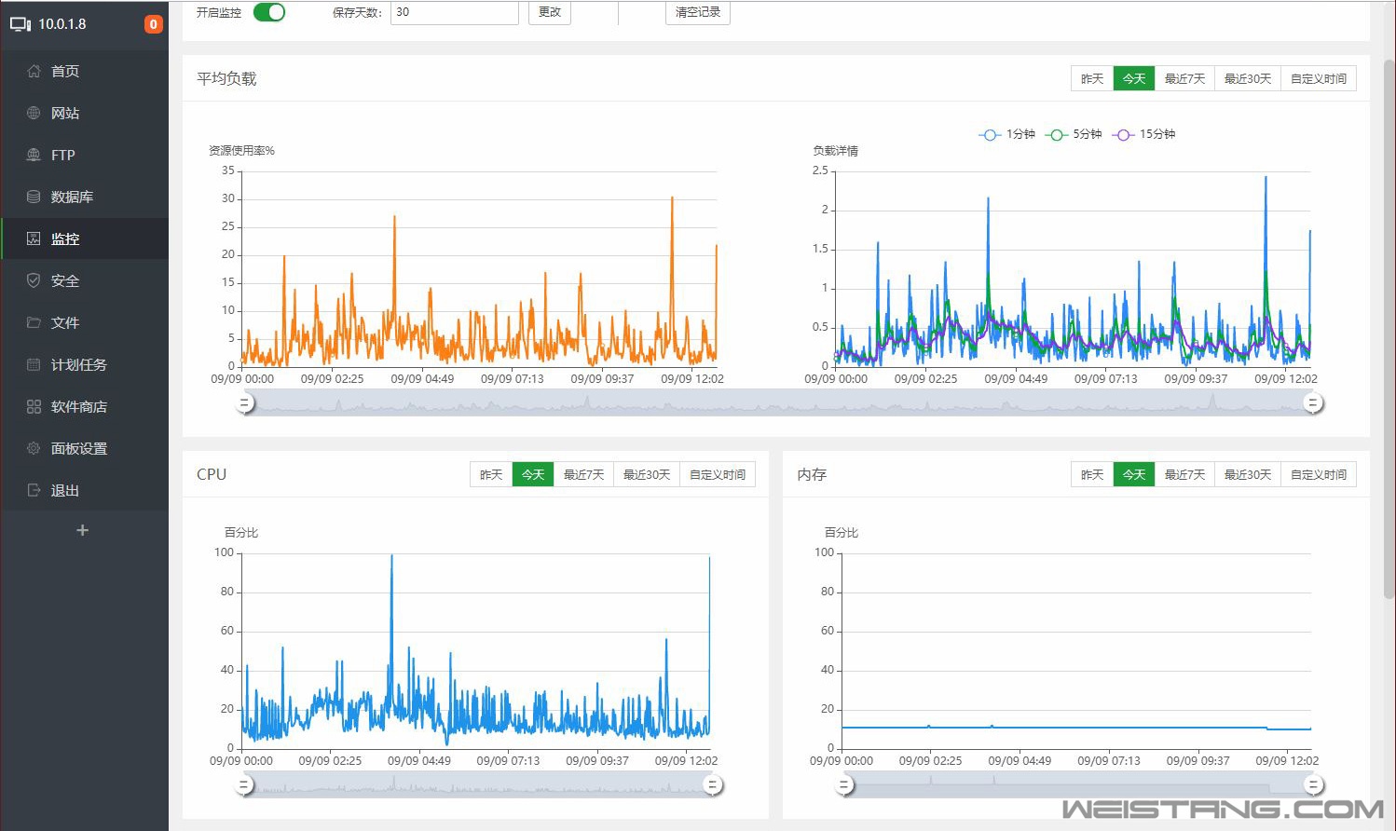The height and width of the screenshot is (831, 1396).
Task: Toggle the 开启监控 monitoring switch
Action: [269, 12]
